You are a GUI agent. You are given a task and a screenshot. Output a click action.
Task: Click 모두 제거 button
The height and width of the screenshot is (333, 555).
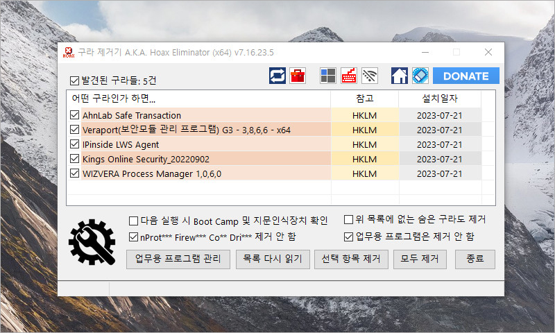(x=420, y=259)
